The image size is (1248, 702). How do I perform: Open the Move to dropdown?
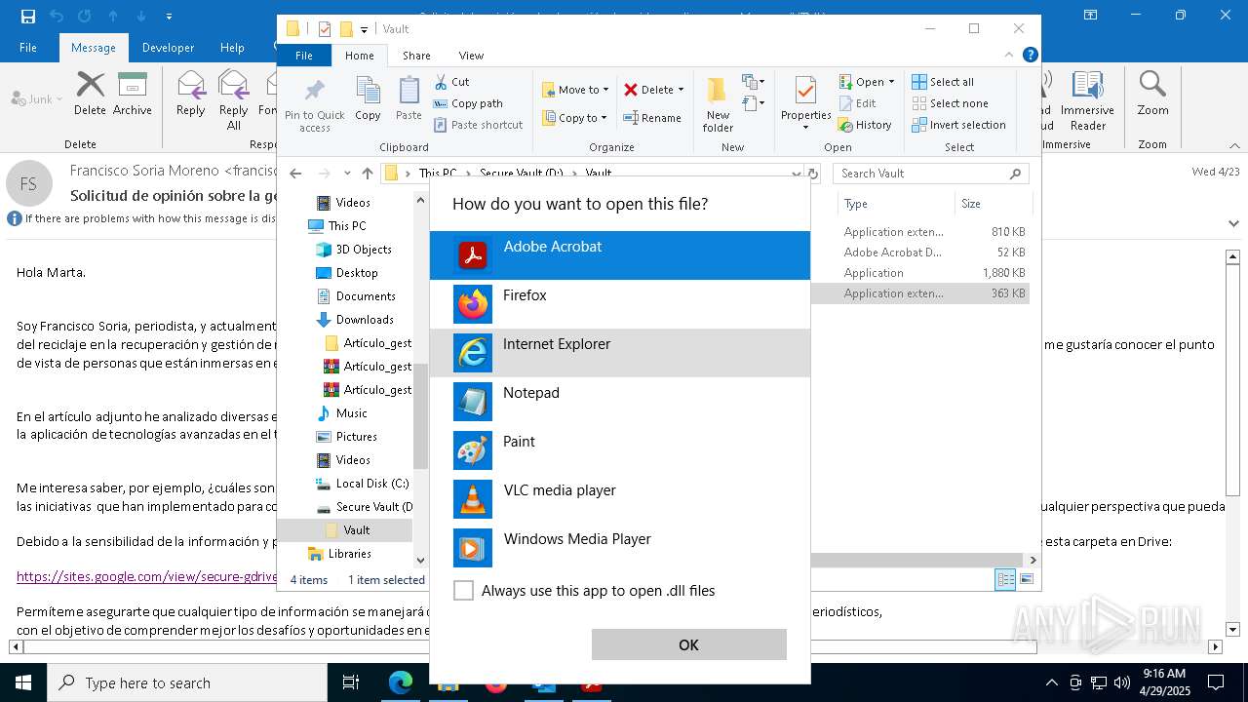pos(575,90)
